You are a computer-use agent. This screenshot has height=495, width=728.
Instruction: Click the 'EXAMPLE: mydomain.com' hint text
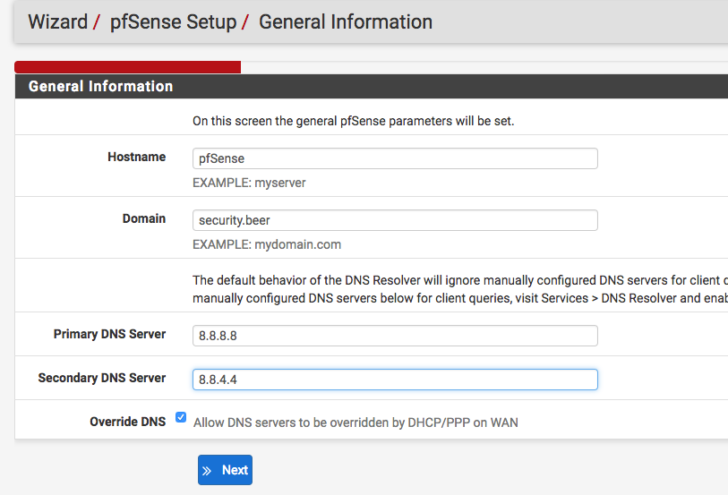[267, 244]
